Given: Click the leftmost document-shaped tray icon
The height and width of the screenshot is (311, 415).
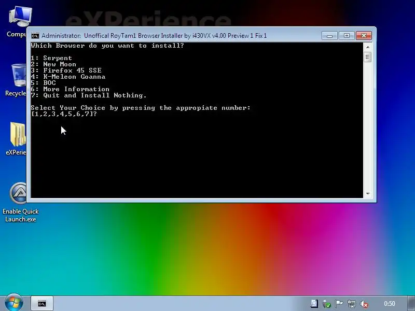Looking at the screenshot, I should 314,304.
